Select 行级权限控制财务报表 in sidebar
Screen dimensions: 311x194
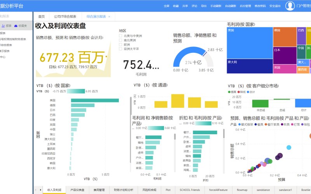coord(13,39)
